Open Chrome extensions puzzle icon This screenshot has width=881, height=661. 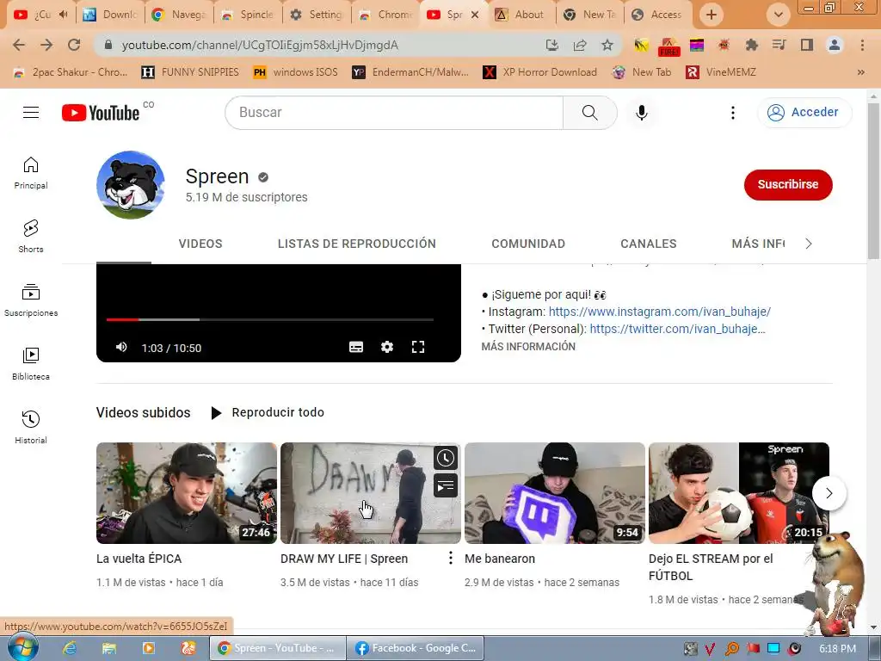pos(751,45)
